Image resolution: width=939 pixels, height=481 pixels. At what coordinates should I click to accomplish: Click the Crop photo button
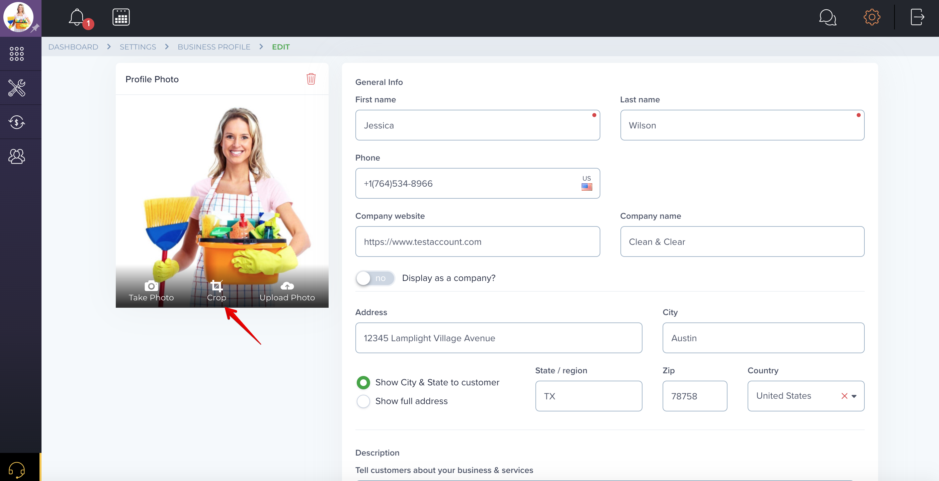click(217, 291)
